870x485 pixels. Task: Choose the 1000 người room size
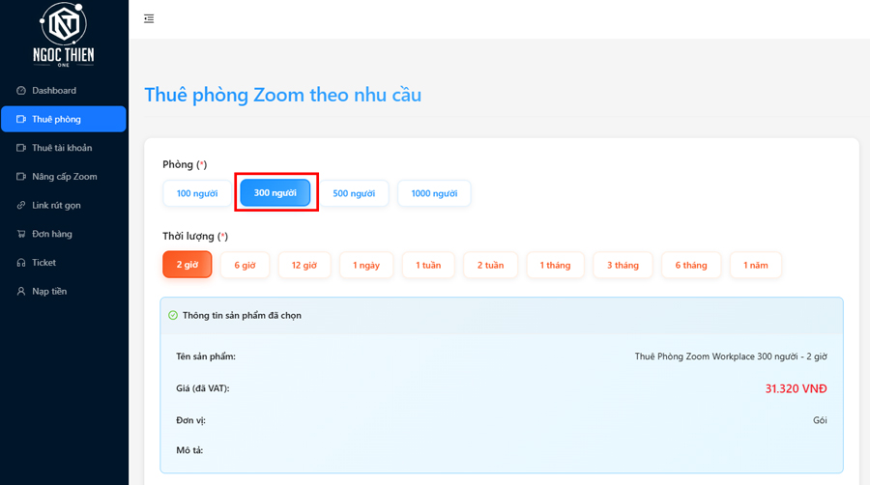[x=434, y=193]
